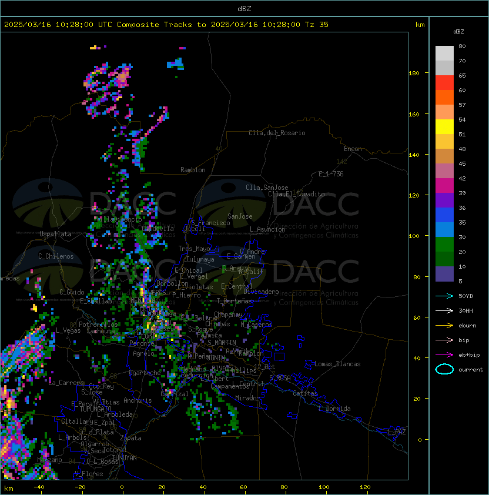Screen dimensions: 489x495
Task: Click the cyan 50YD arrow in legend
Action: click(444, 296)
